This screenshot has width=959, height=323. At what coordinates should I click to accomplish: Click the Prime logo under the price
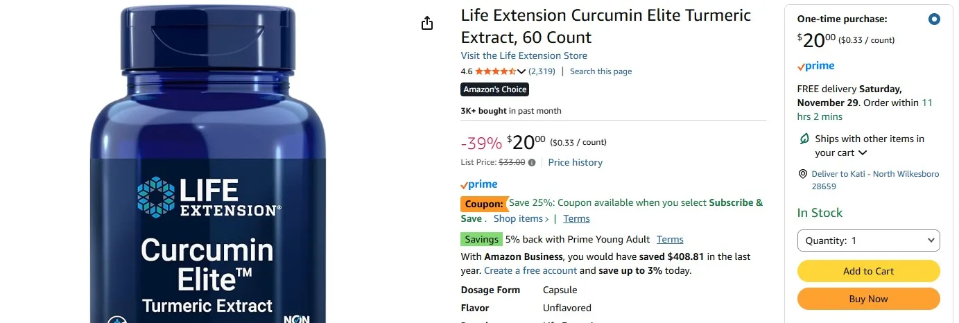tap(479, 184)
